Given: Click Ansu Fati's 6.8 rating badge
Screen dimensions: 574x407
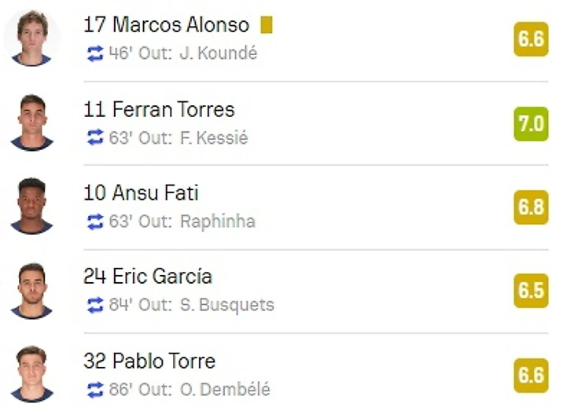Looking at the screenshot, I should (x=532, y=207).
